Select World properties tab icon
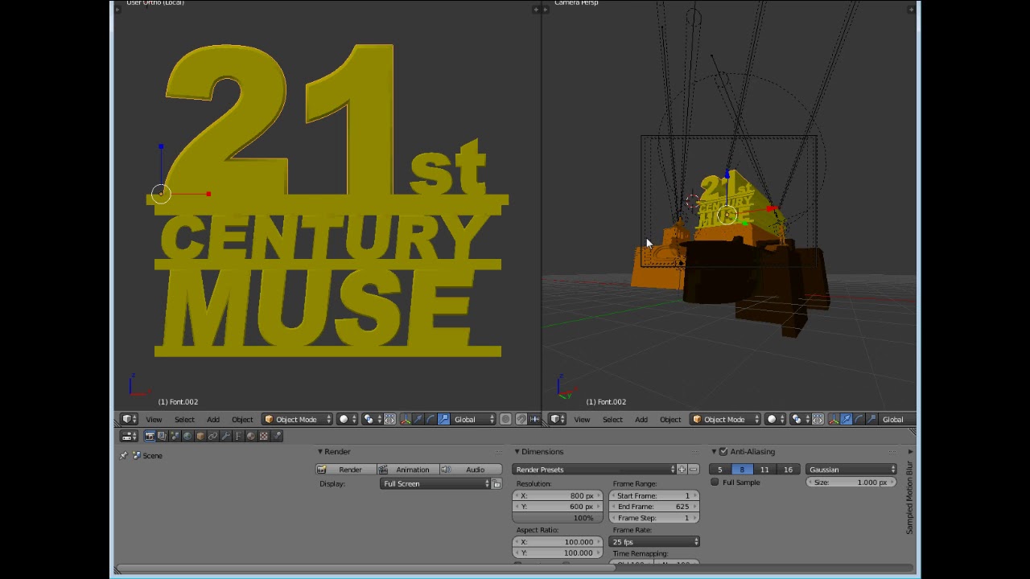 point(187,436)
